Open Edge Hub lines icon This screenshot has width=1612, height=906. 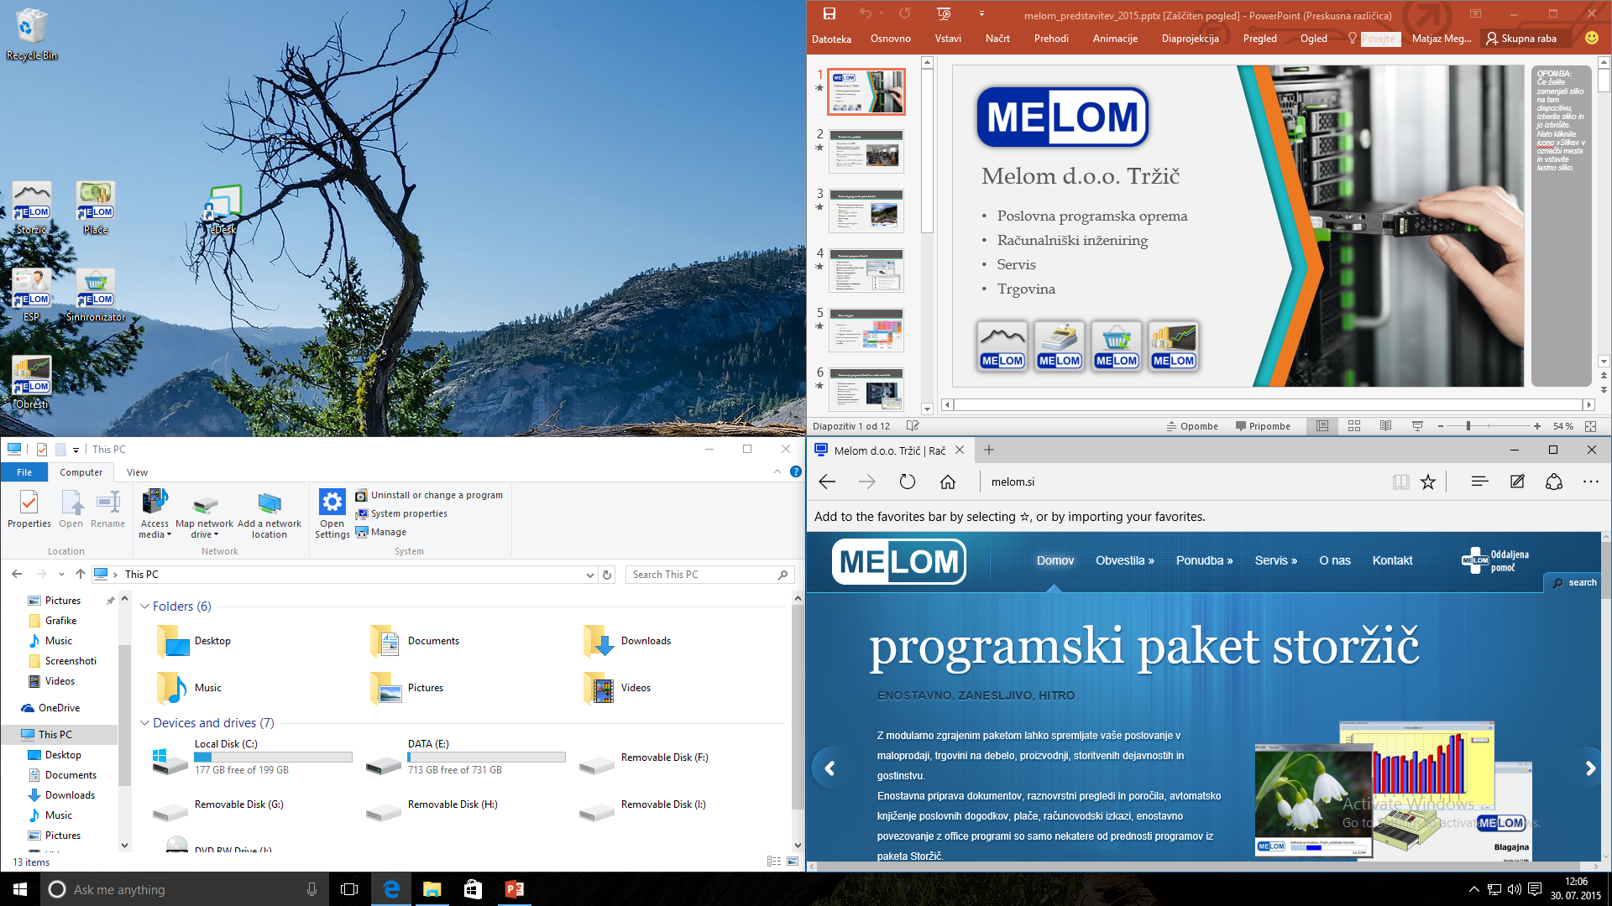pyautogui.click(x=1479, y=482)
